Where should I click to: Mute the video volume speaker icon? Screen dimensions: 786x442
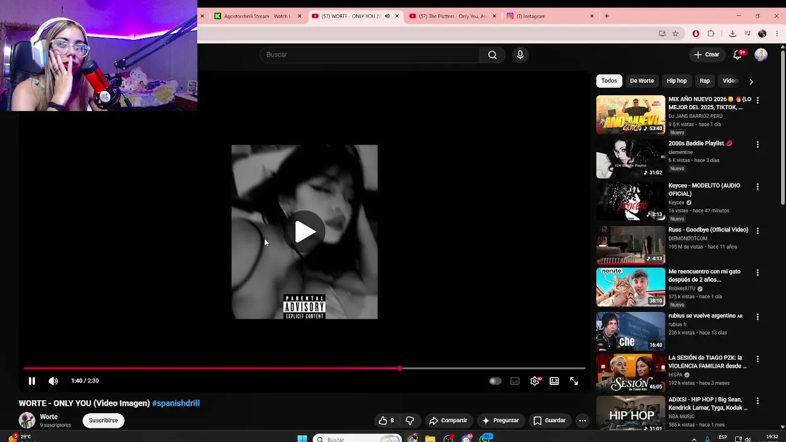(x=53, y=381)
